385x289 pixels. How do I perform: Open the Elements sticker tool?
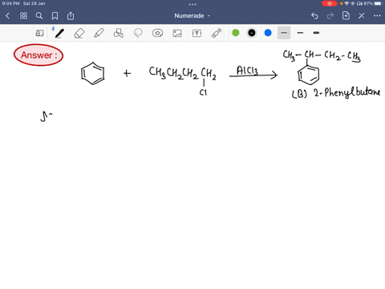pyautogui.click(x=157, y=33)
